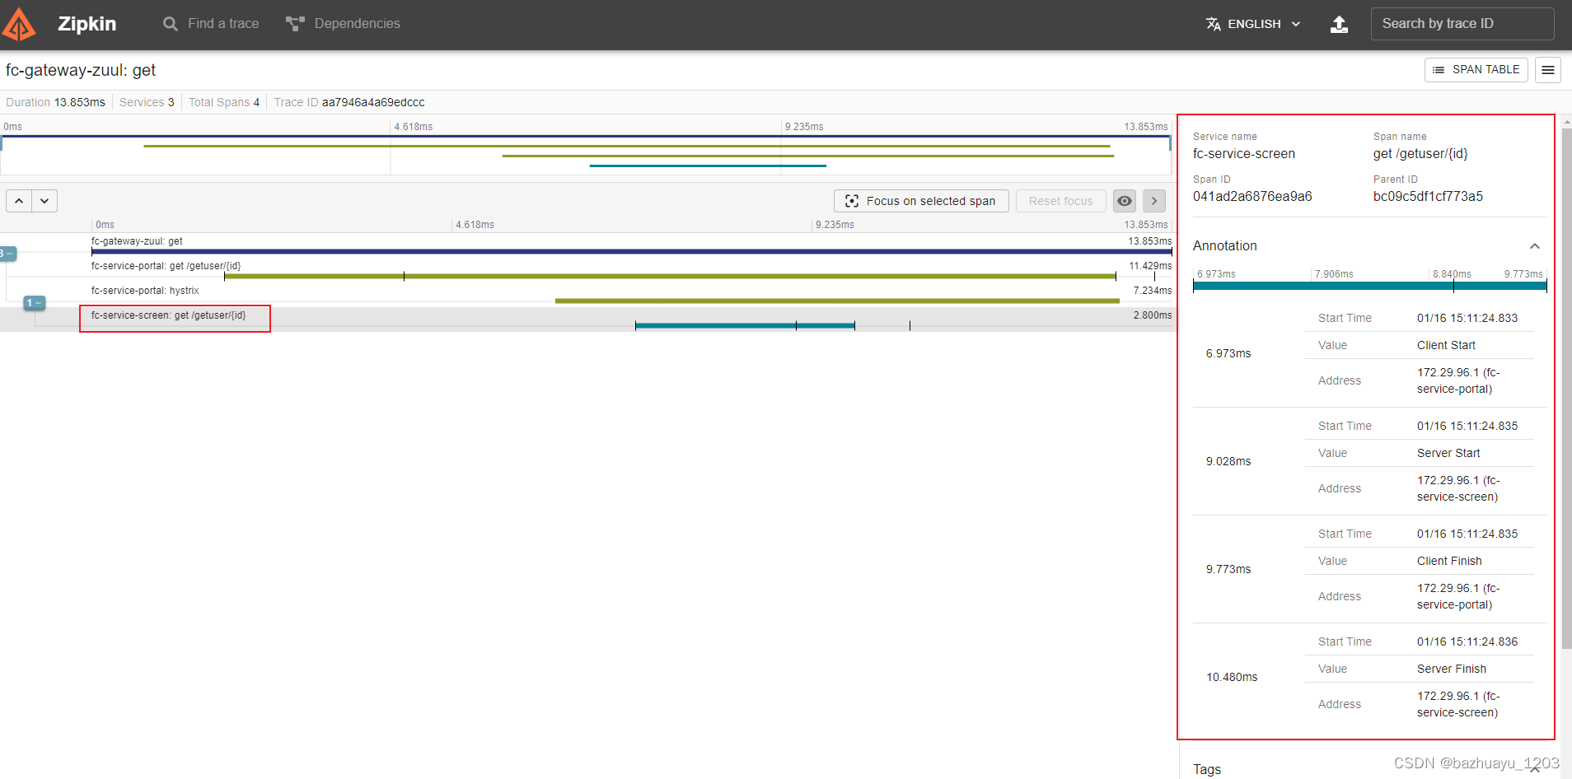Click the language translate icon

click(x=1213, y=24)
